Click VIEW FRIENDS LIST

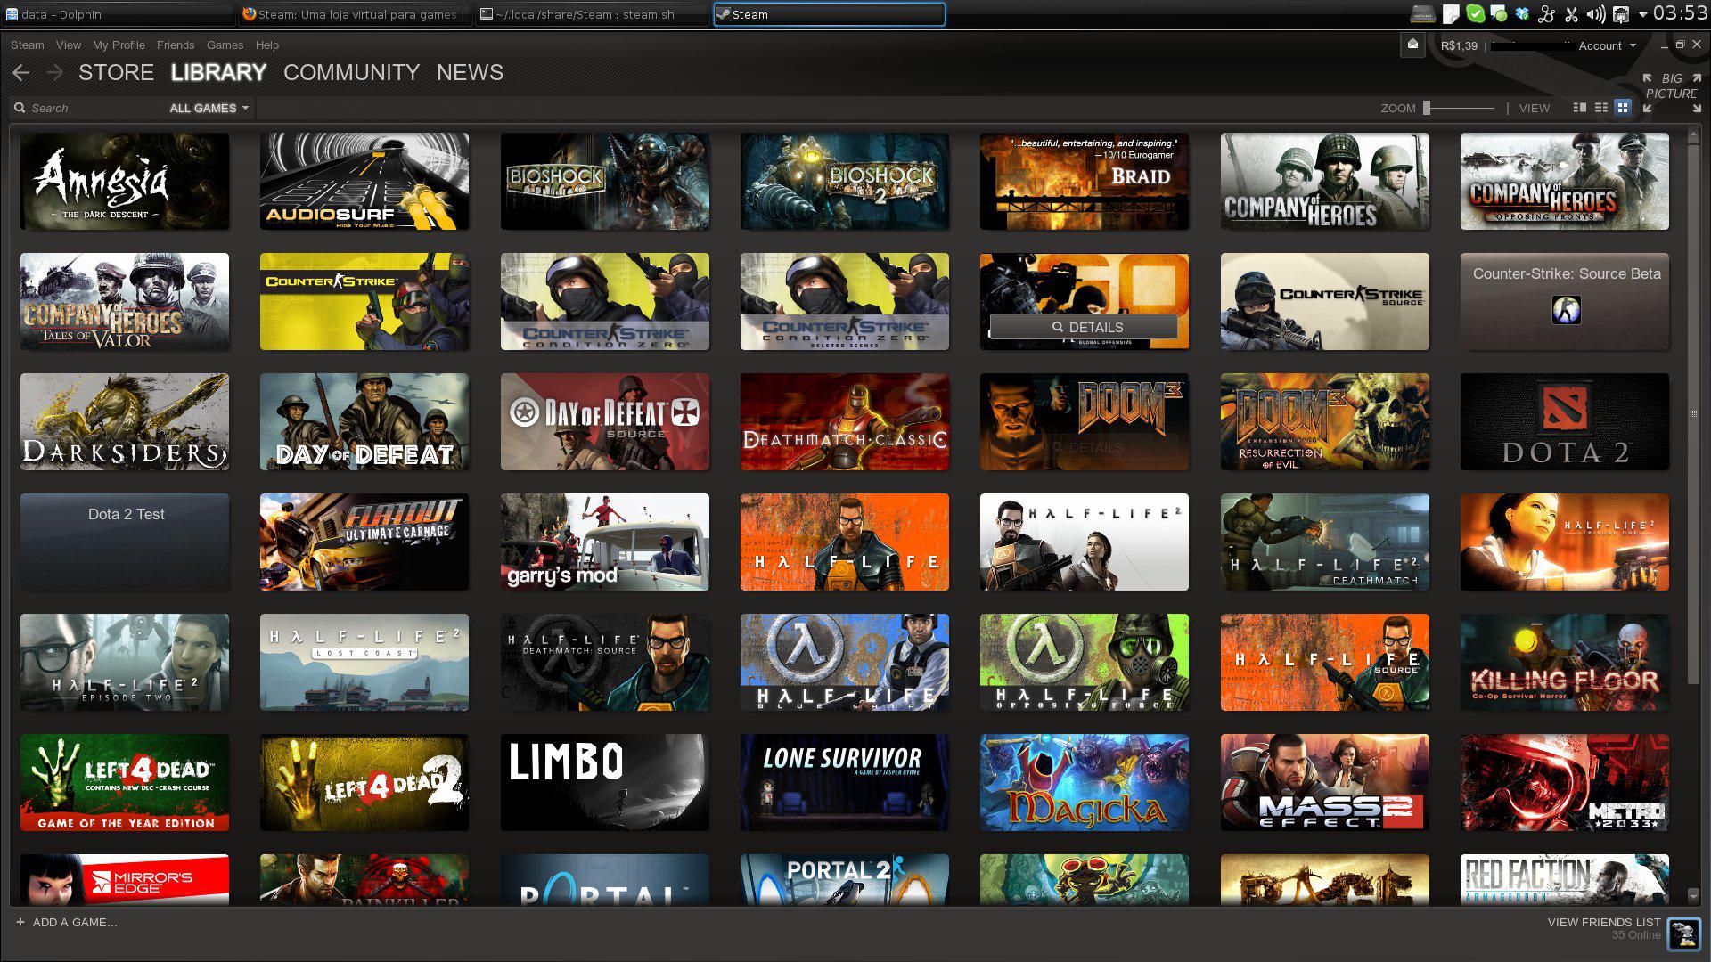pyautogui.click(x=1603, y=922)
